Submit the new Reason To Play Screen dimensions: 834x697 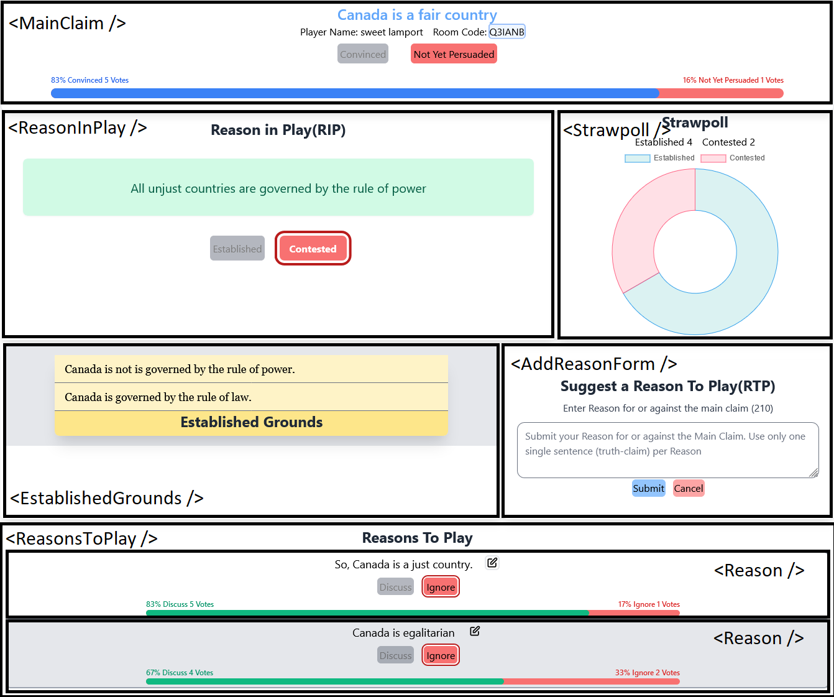pyautogui.click(x=648, y=488)
